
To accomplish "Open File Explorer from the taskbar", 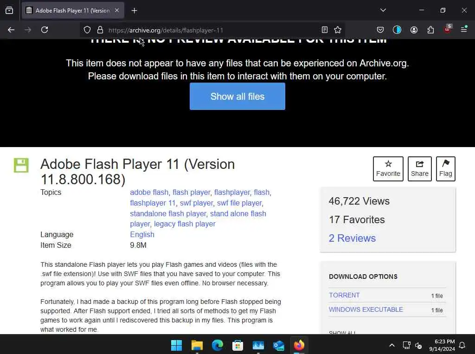I will tap(197, 345).
